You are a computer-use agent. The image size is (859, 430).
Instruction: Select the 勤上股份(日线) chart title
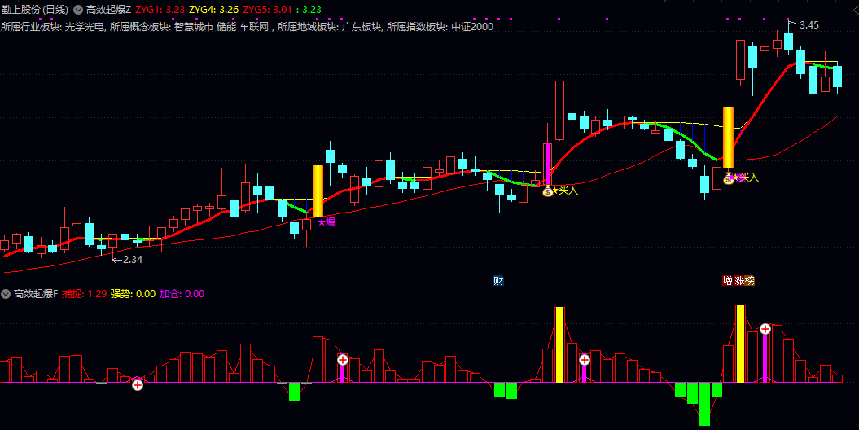pyautogui.click(x=34, y=10)
